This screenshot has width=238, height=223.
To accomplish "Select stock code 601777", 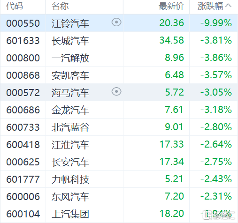I will (x=23, y=179).
